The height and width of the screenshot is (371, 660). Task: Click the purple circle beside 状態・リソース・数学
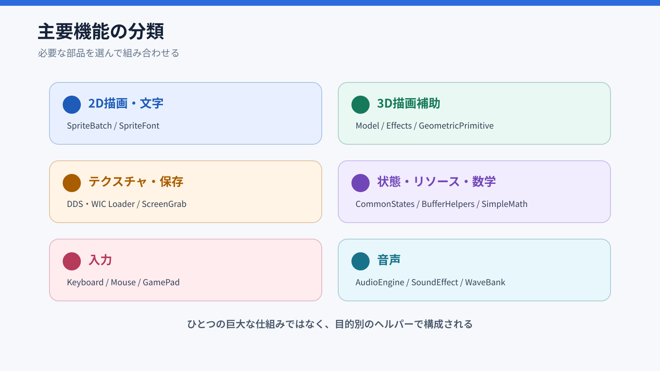[361, 183]
